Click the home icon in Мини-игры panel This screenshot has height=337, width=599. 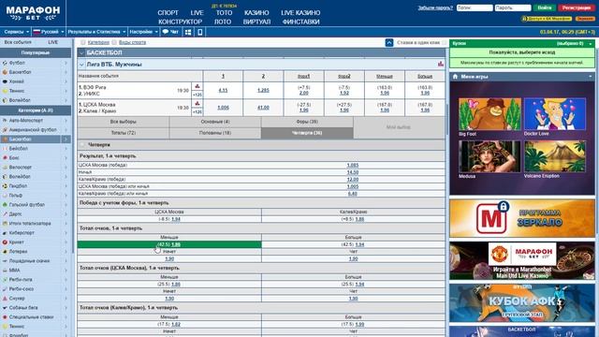pos(455,77)
